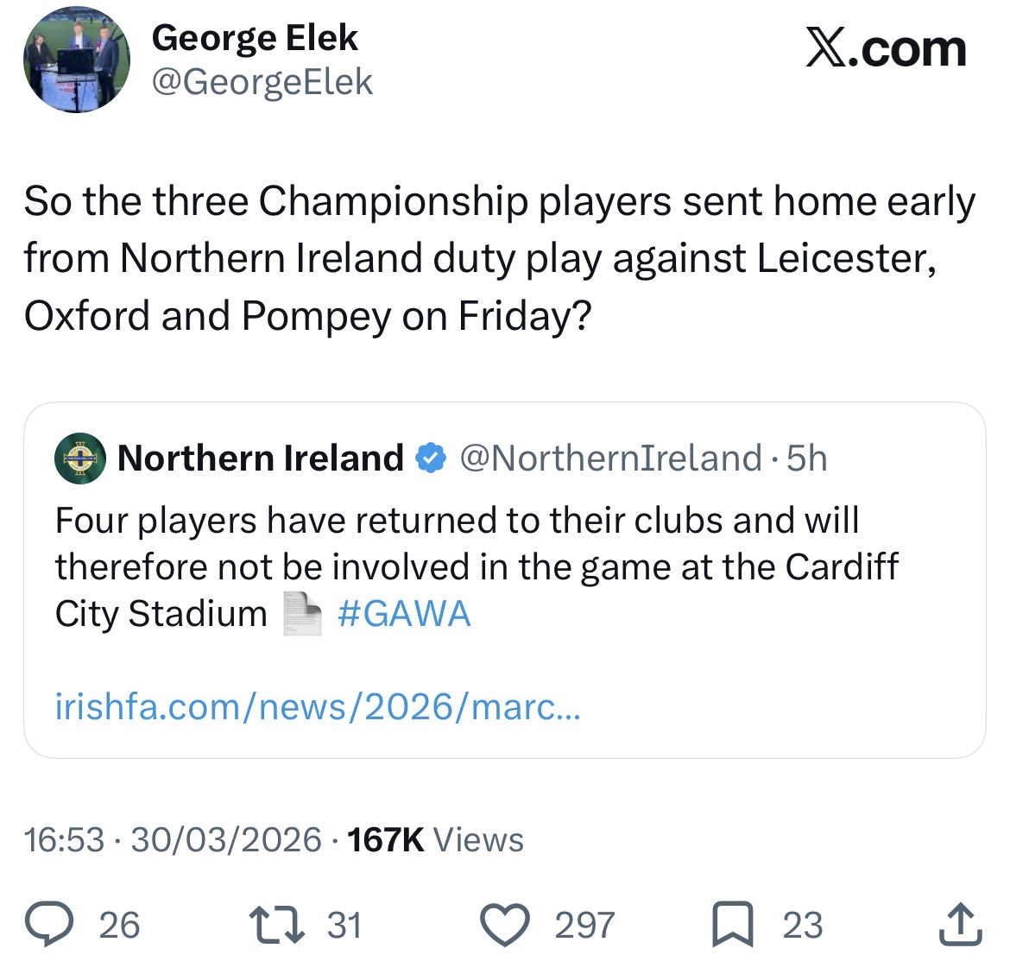Open George Elek's profile picture
The image size is (1010, 980).
point(77,60)
